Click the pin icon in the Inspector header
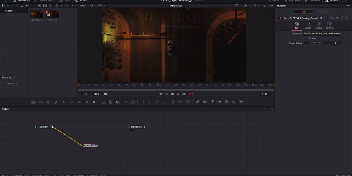352x176 pixels. (336, 18)
